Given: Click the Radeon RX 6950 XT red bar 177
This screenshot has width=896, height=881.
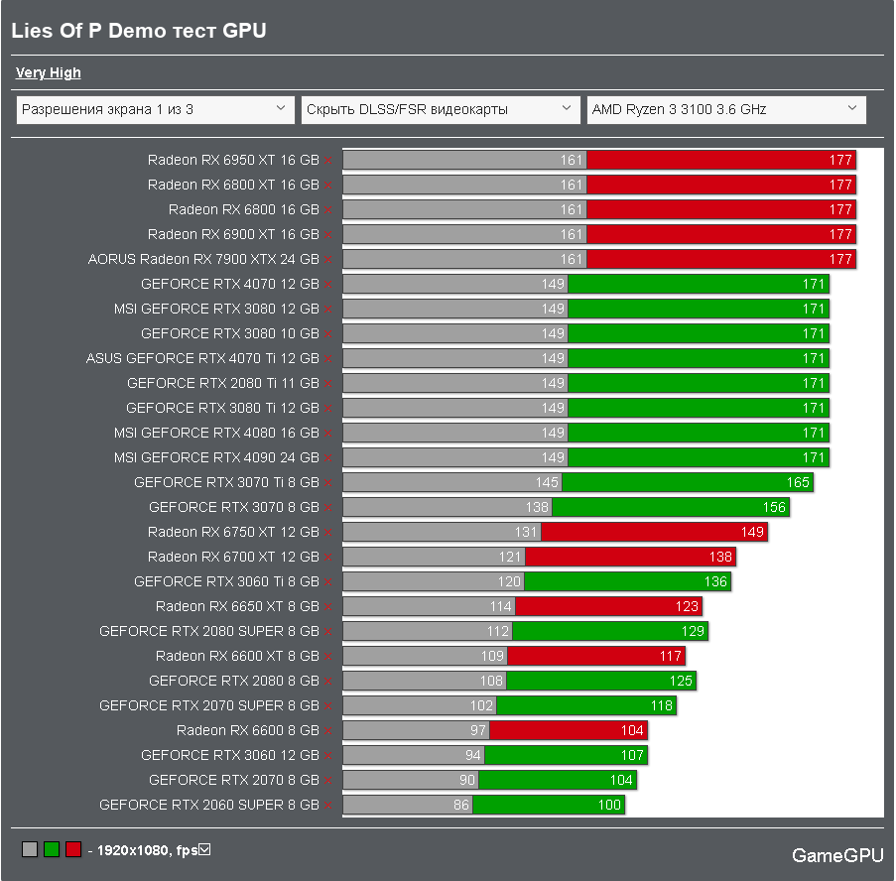Looking at the screenshot, I should click(x=721, y=160).
